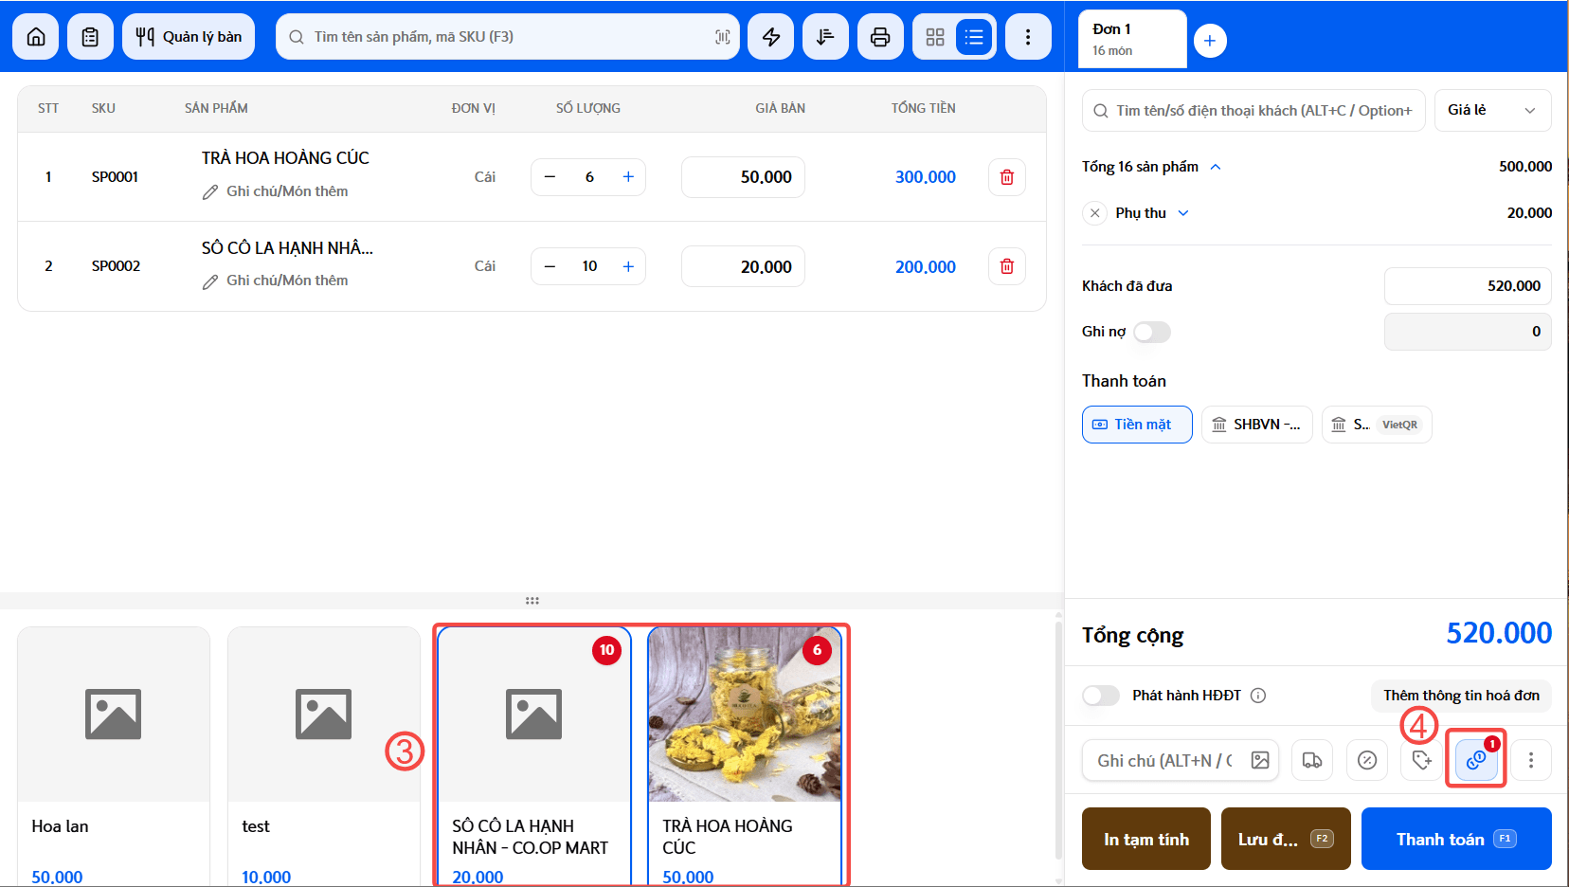Screen dimensions: 1569x887
Task: Toggle Phát hành HĐĐT e-invoice switch
Action: pos(1101,696)
